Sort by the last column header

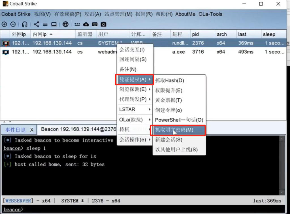(248, 34)
